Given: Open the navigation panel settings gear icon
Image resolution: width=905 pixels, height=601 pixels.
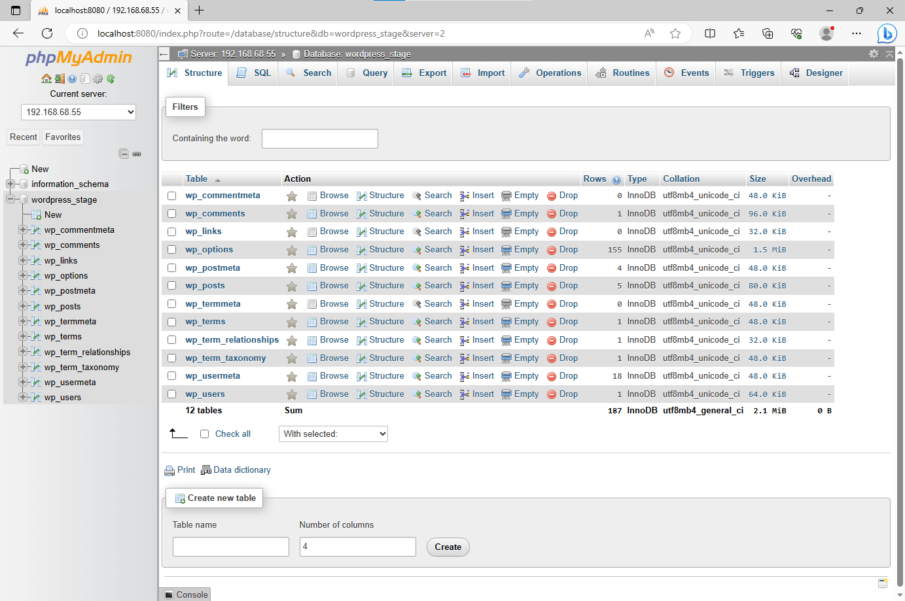Looking at the screenshot, I should pos(98,78).
